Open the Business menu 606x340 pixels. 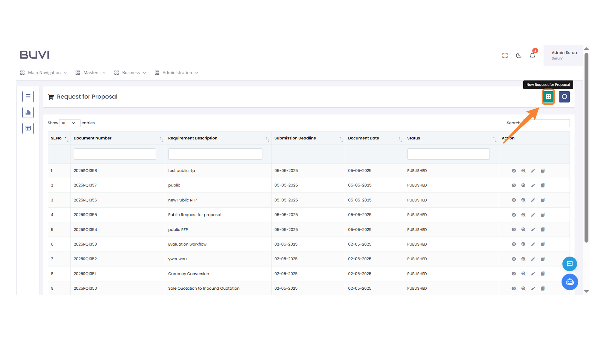[130, 73]
